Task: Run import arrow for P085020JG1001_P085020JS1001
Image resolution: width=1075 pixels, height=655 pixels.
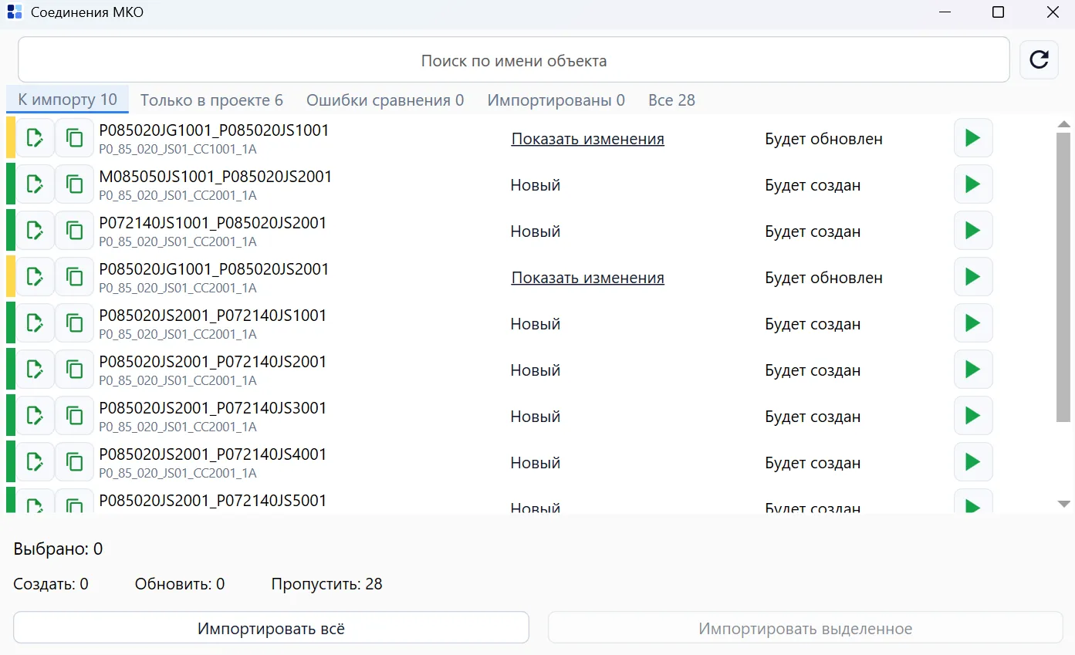Action: click(973, 138)
